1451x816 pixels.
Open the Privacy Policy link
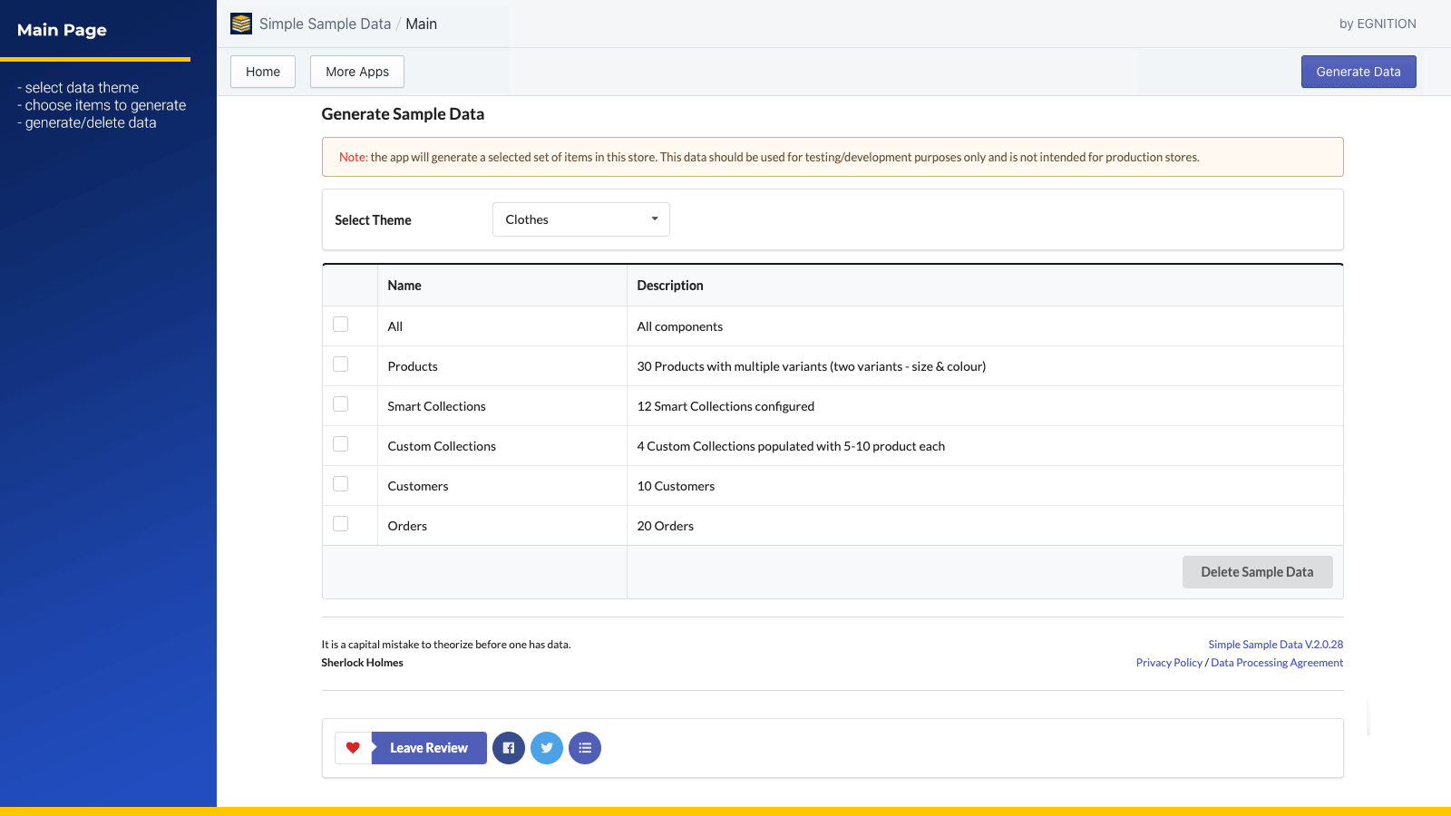point(1169,662)
